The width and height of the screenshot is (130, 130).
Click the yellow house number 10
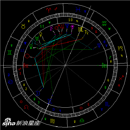coord(70,20)
